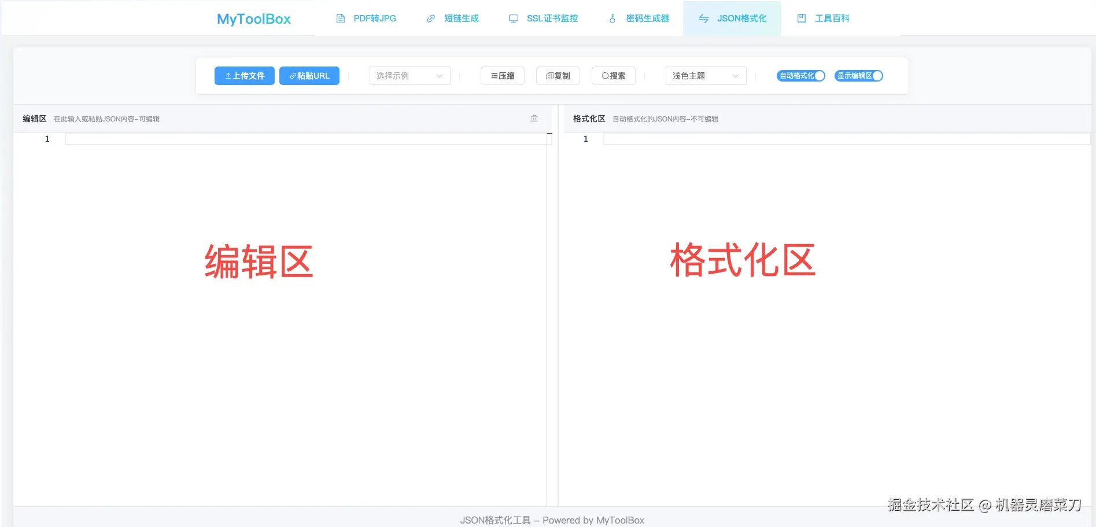
Task: Click line 1 of the 格式化区 output
Action: pyautogui.click(x=847, y=139)
